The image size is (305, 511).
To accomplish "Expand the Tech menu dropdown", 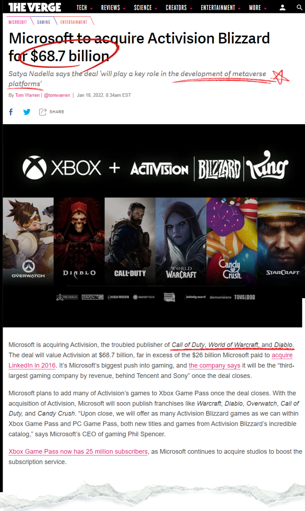I will click(84, 8).
